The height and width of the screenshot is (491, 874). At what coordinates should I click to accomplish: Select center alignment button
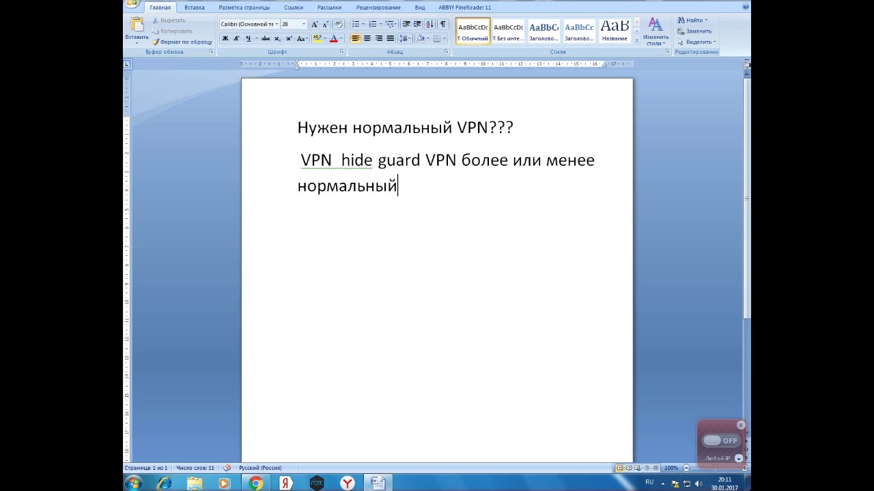point(367,39)
